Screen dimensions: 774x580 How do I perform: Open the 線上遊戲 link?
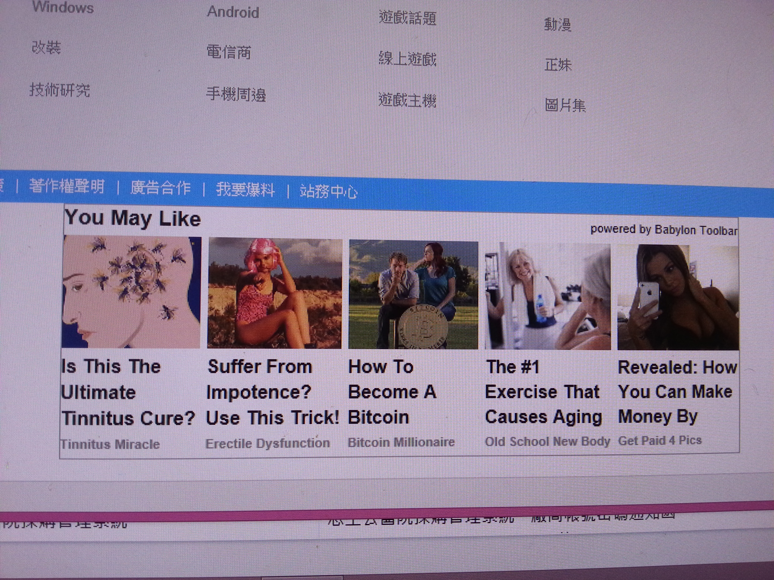click(x=407, y=59)
